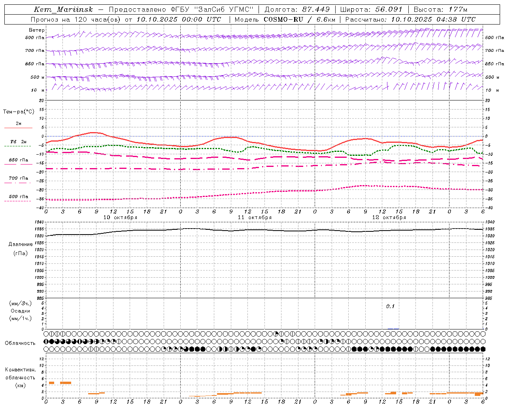Click the '10 октября' date label
Screen dimensions: 506x405
click(x=121, y=218)
